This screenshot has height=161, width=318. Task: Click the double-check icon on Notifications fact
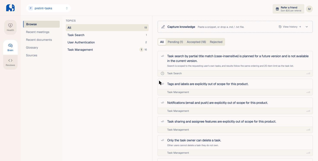[x=163, y=103]
